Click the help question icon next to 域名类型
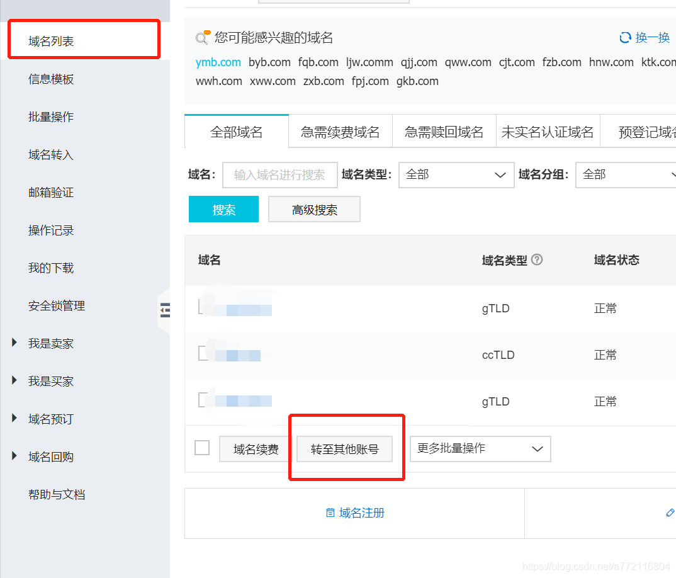This screenshot has height=578, width=676. click(537, 259)
